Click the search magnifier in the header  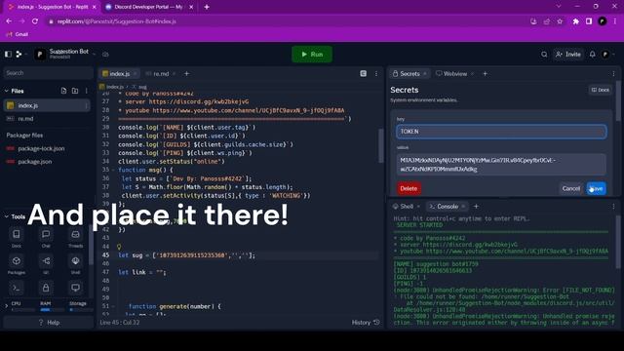[544, 55]
